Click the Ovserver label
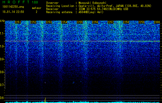162x103 pixels. pos(52,3)
